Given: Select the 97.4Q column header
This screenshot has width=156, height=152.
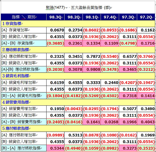Looking at the screenshot, I should [110, 17].
